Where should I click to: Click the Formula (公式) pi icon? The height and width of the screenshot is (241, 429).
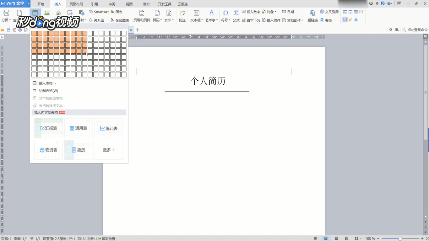click(x=236, y=13)
